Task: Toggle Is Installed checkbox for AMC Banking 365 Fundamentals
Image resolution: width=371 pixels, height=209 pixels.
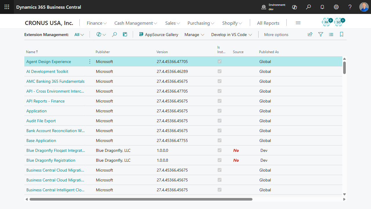Action: point(219,81)
